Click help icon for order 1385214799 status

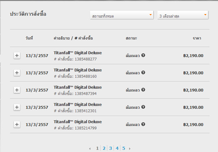coord(143,124)
